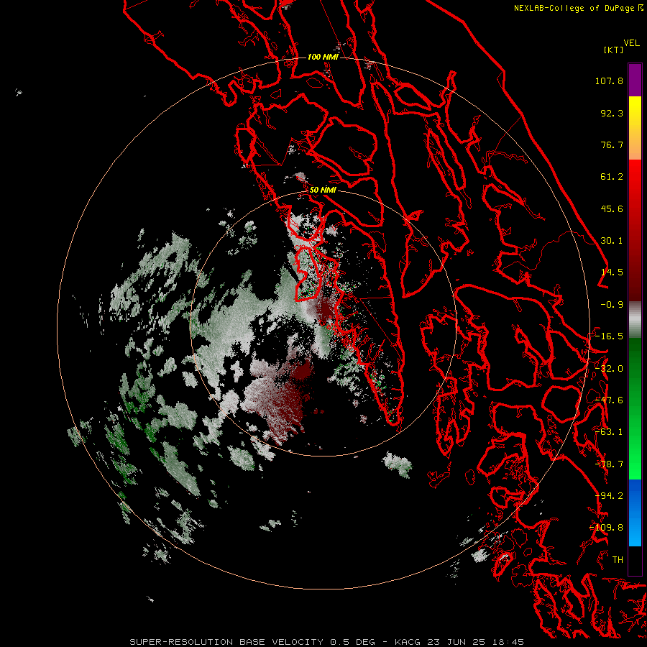This screenshot has height=647, width=647.
Task: Click the 61.2 velocity scale value
Action: tap(612, 177)
